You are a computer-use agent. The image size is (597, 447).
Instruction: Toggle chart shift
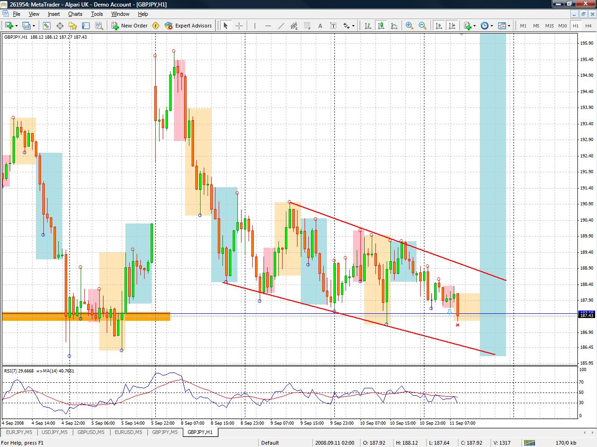click(451, 26)
